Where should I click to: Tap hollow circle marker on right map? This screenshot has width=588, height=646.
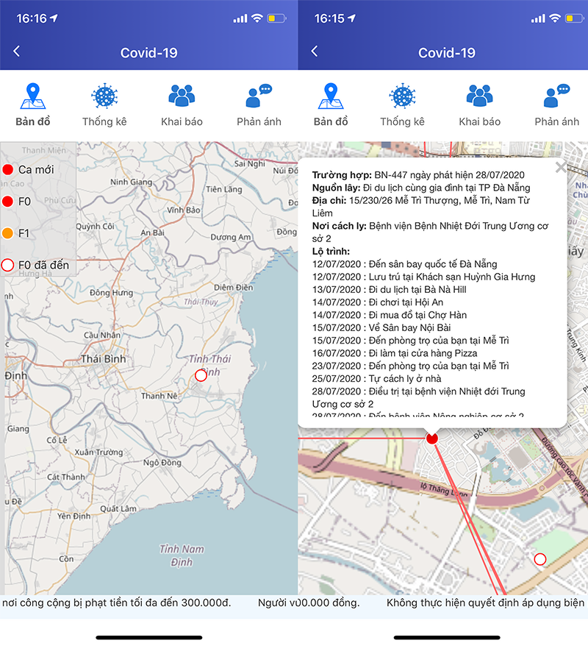click(540, 559)
